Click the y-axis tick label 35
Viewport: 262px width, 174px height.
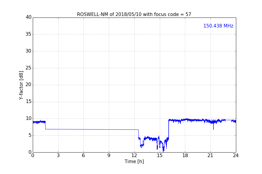(x=29, y=34)
